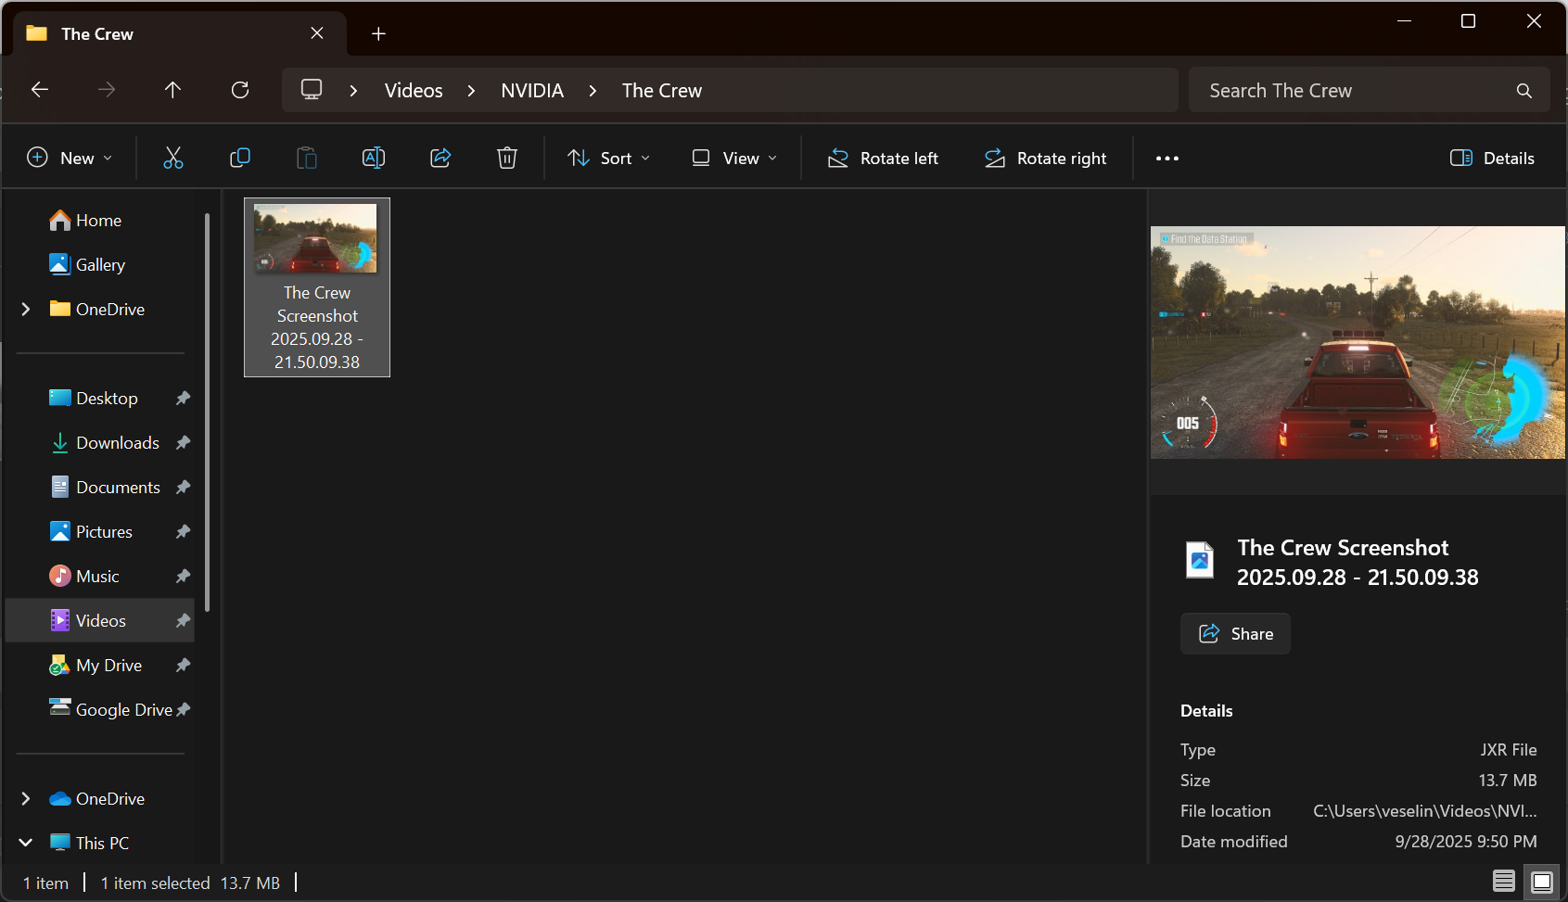Open the View dropdown
This screenshot has width=1568, height=902.
[x=734, y=159]
